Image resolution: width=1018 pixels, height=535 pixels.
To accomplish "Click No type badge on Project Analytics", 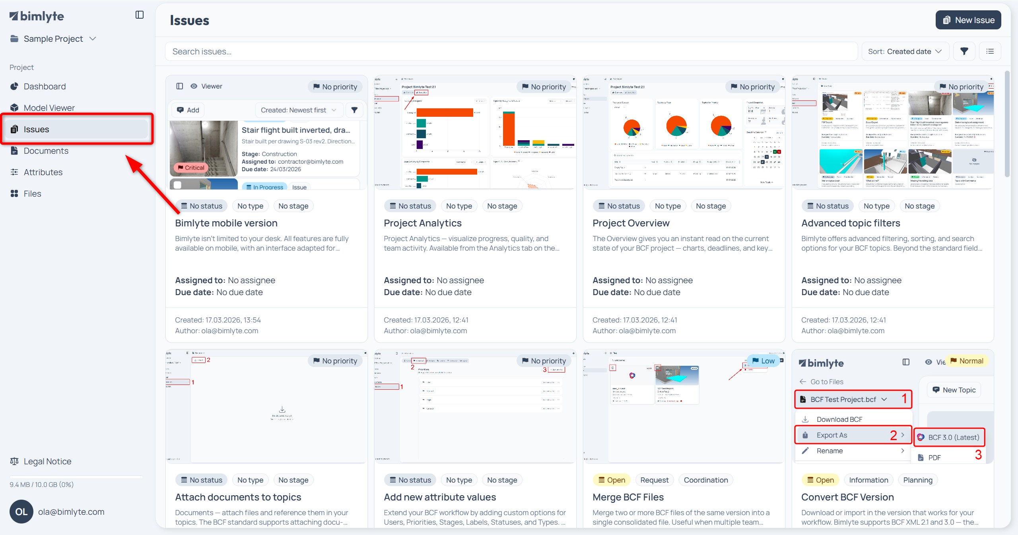I will click(x=459, y=206).
